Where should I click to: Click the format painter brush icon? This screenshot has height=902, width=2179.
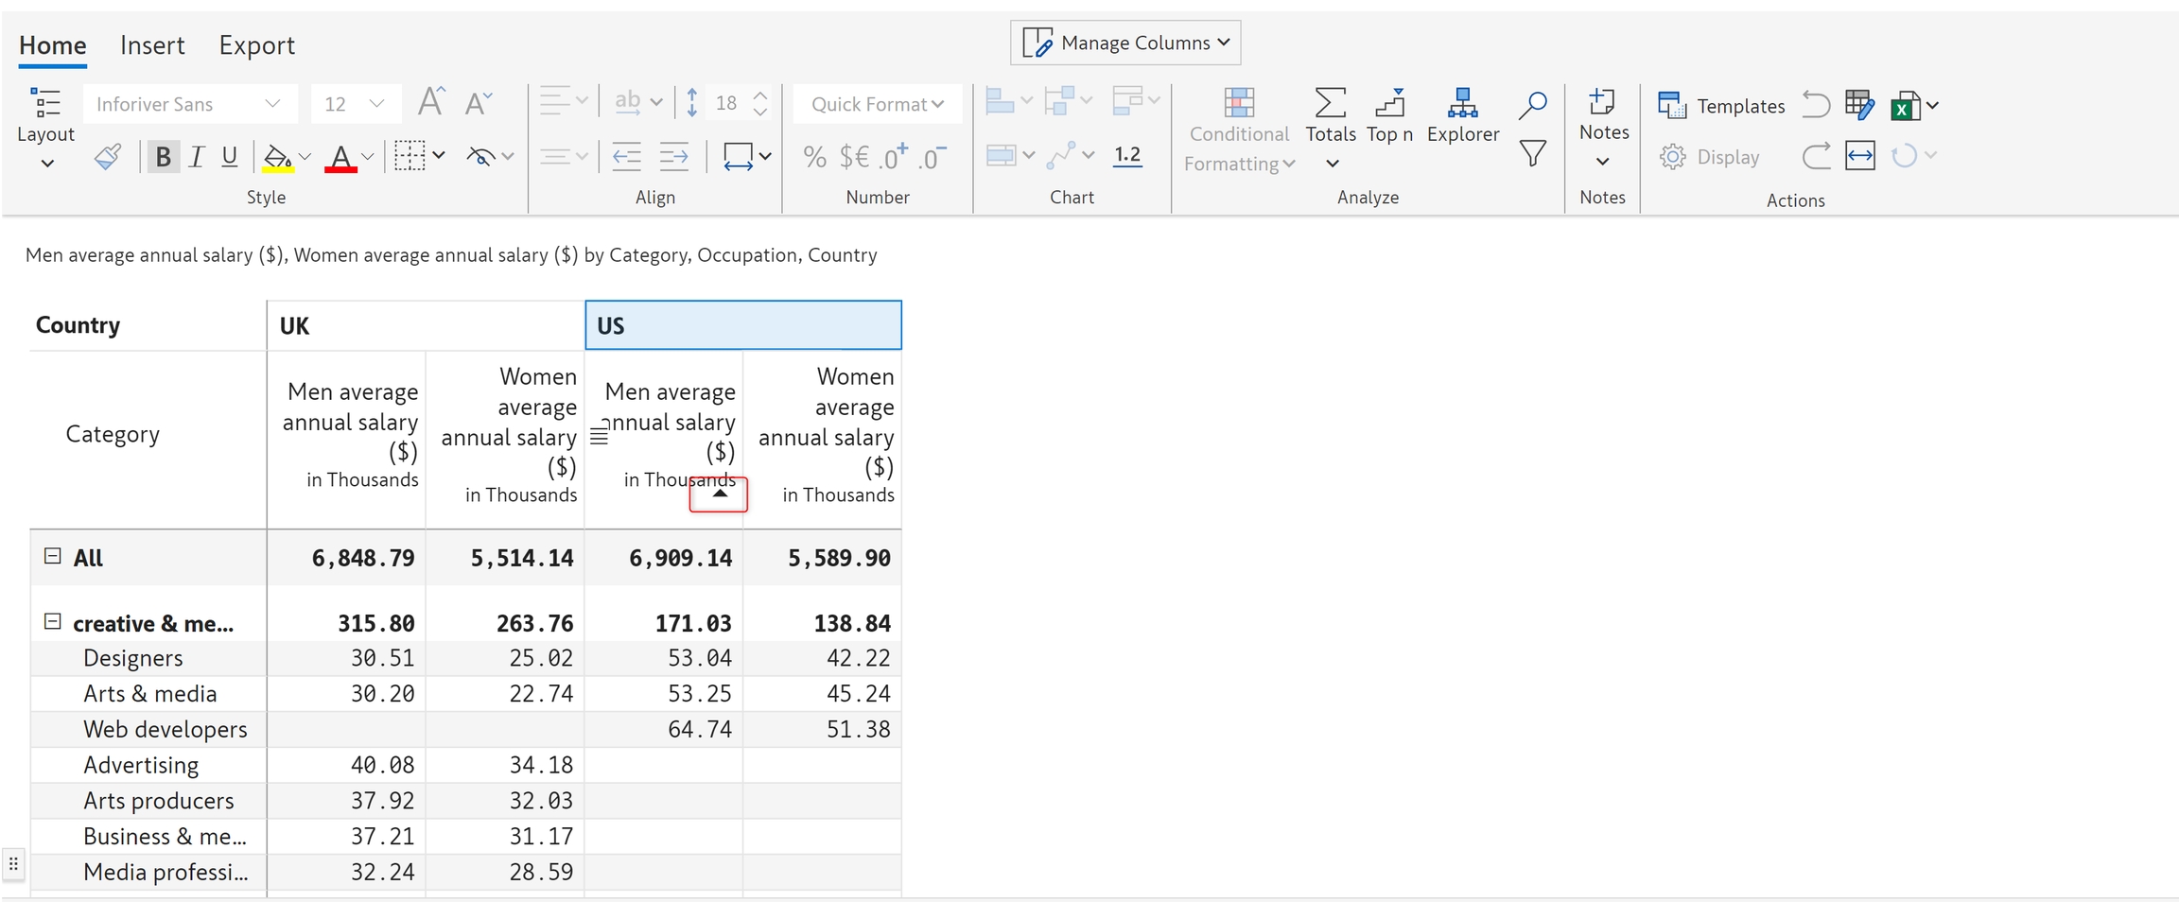[x=108, y=157]
